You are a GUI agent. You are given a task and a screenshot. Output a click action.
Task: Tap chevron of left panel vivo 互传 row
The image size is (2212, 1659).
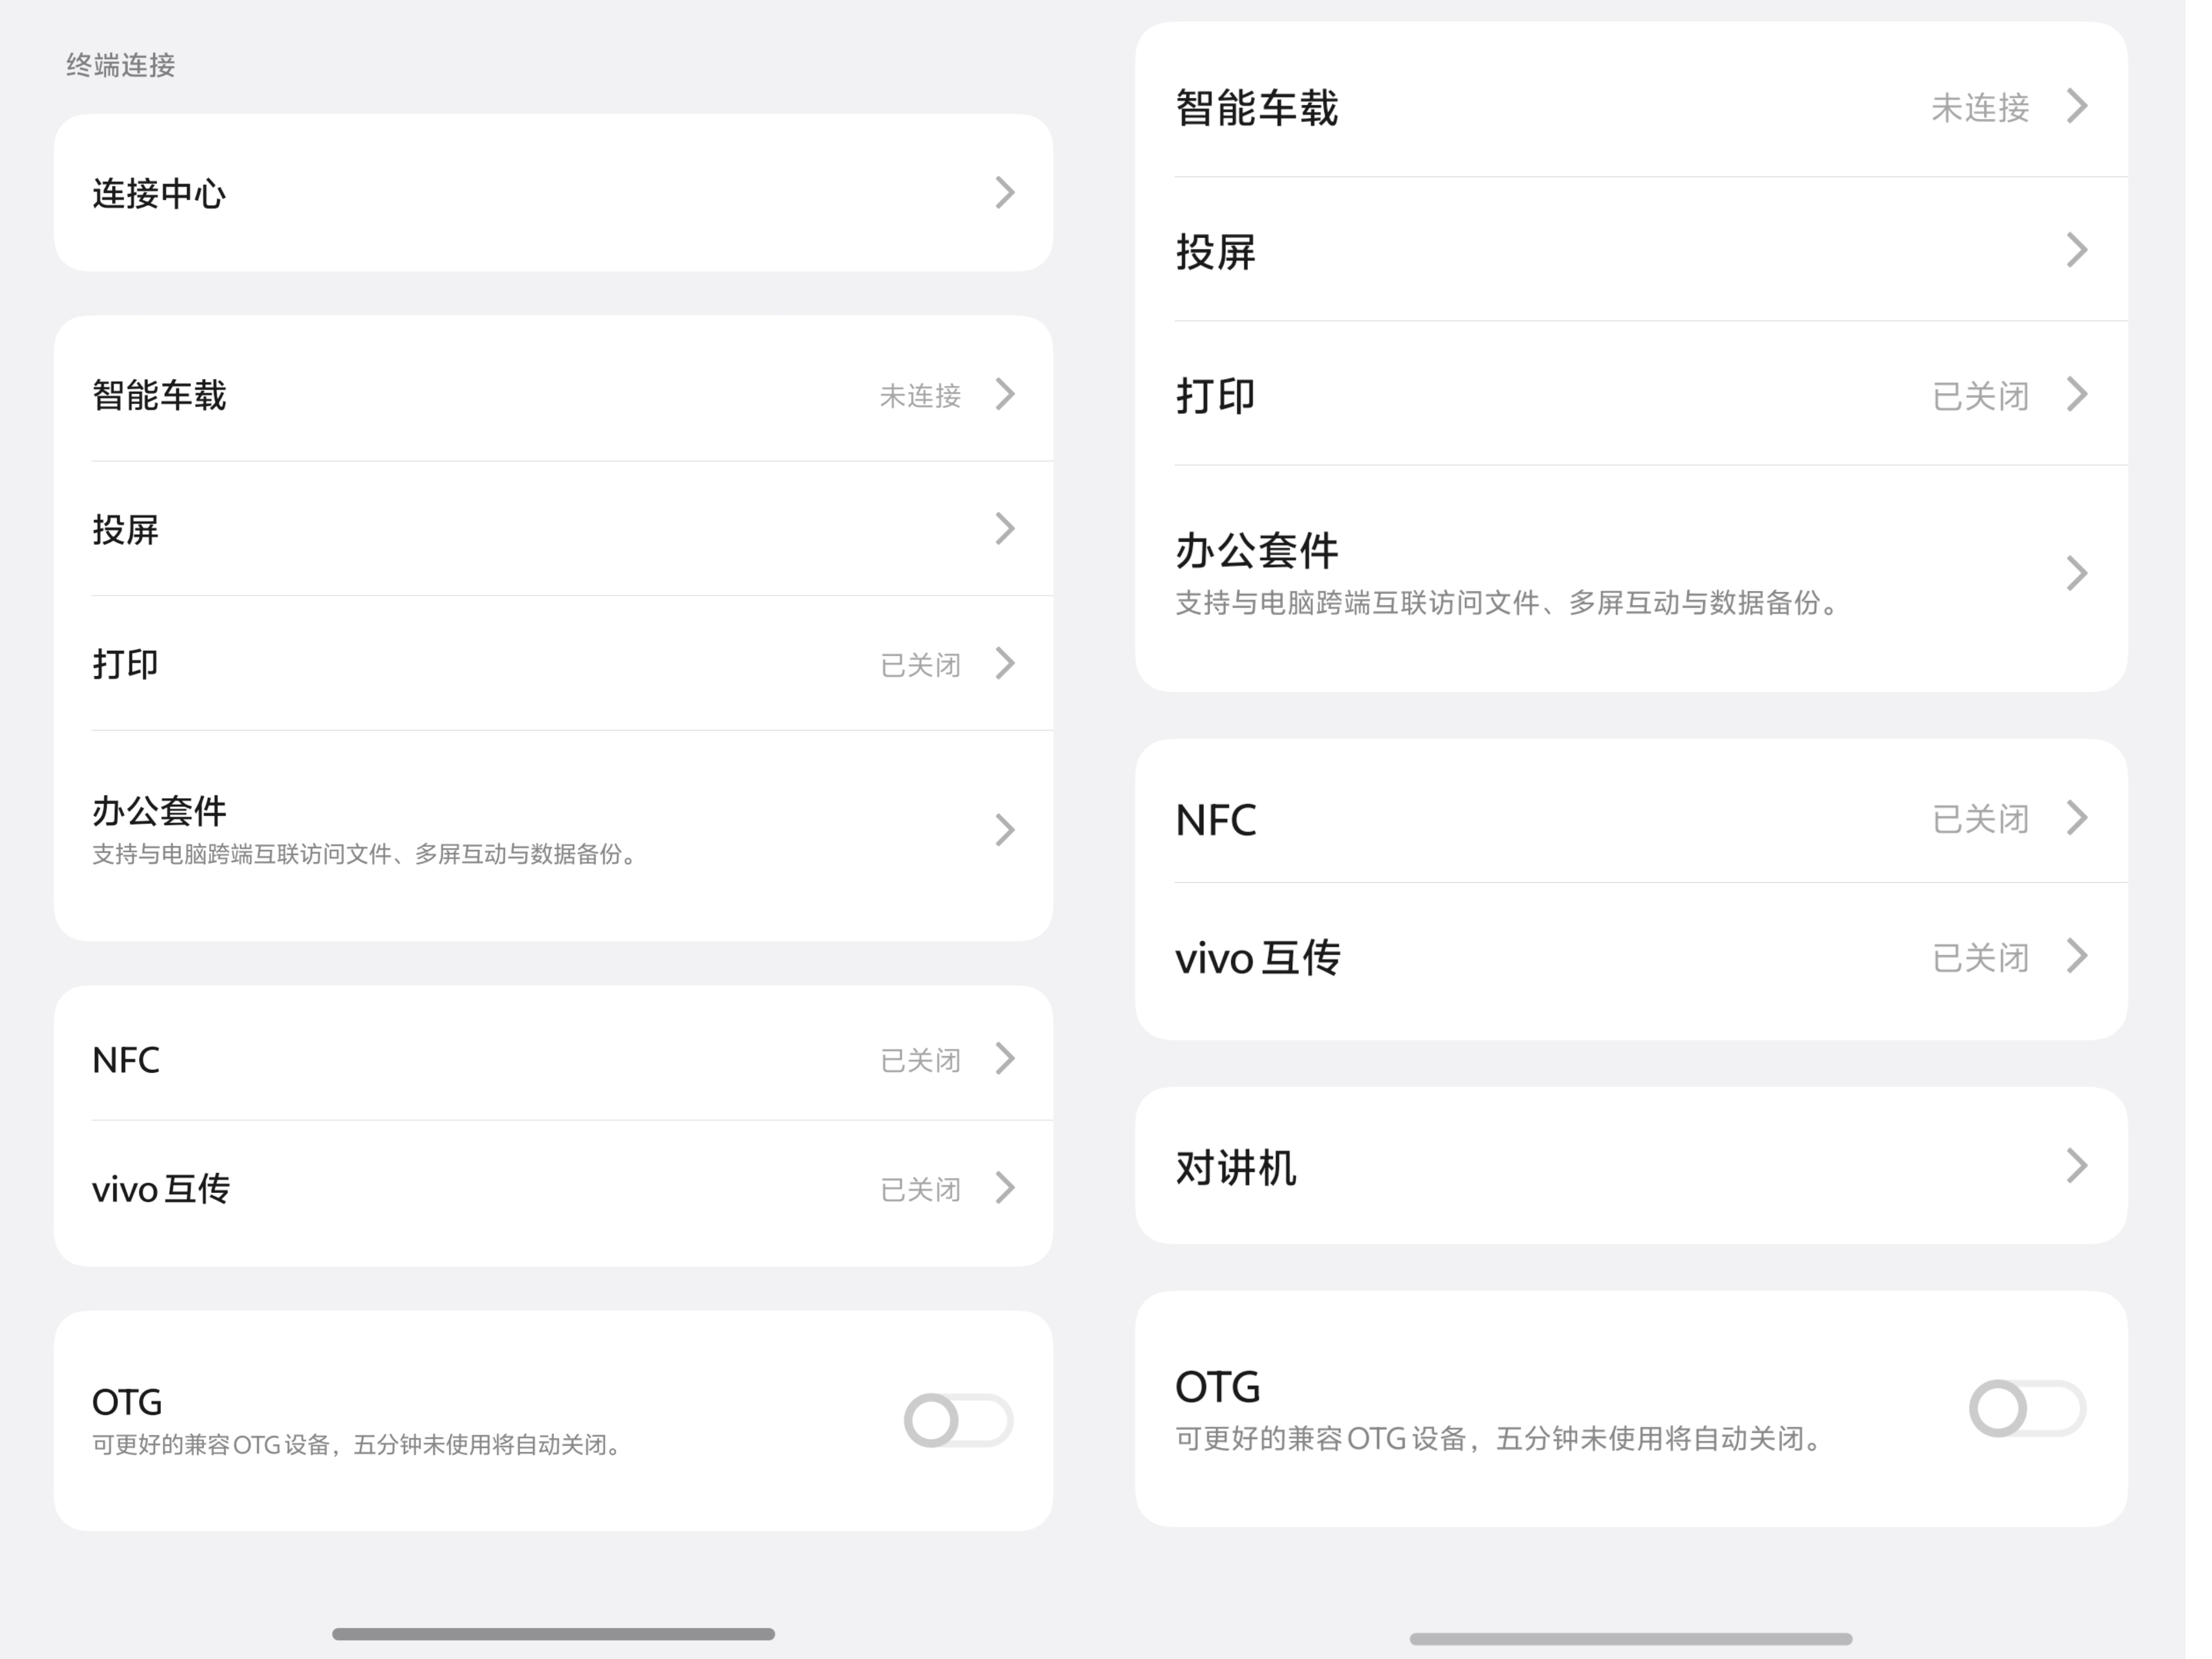pos(1005,1188)
